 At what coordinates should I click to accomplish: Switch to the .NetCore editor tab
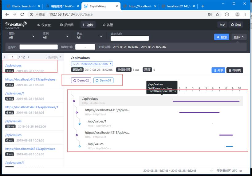62,6
